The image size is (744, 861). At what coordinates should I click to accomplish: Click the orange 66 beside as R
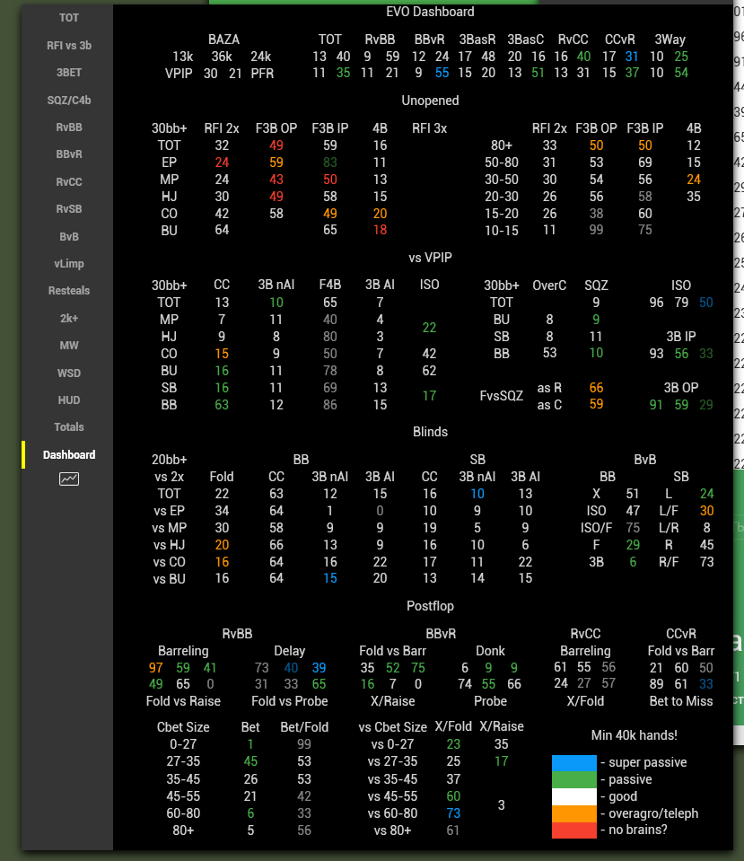click(x=596, y=388)
